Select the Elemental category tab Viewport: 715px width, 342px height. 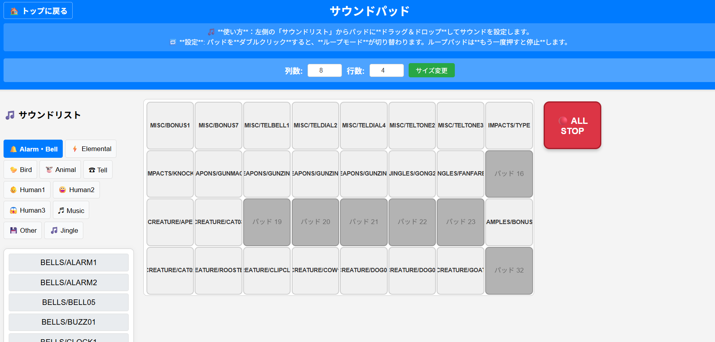(91, 149)
